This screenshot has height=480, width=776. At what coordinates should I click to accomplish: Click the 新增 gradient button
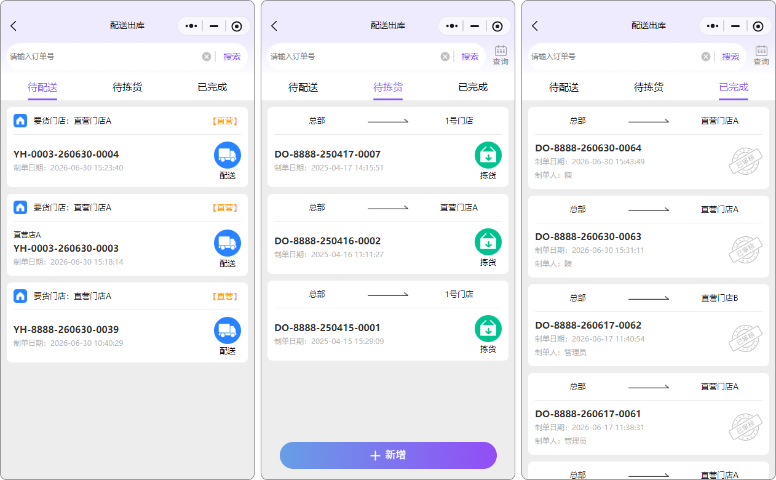[388, 455]
